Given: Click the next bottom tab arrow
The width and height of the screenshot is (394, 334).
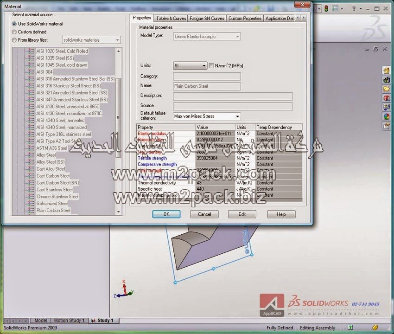Looking at the screenshot, I should tap(19, 321).
